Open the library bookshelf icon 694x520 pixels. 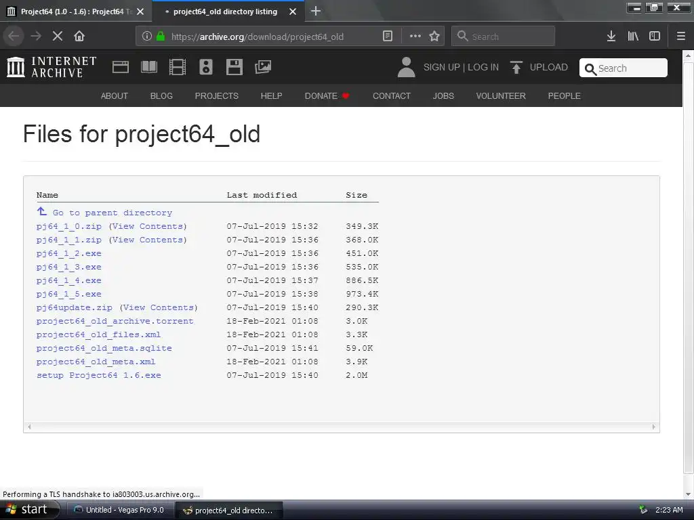pos(633,37)
